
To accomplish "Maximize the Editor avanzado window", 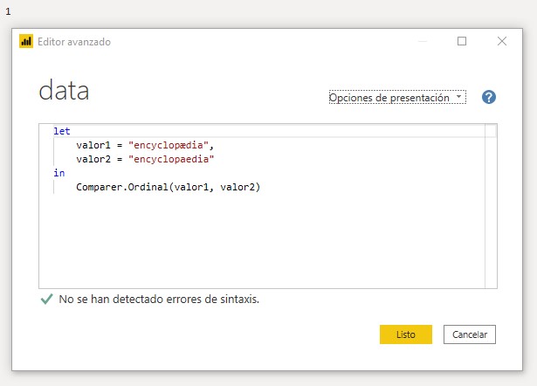I will click(462, 41).
